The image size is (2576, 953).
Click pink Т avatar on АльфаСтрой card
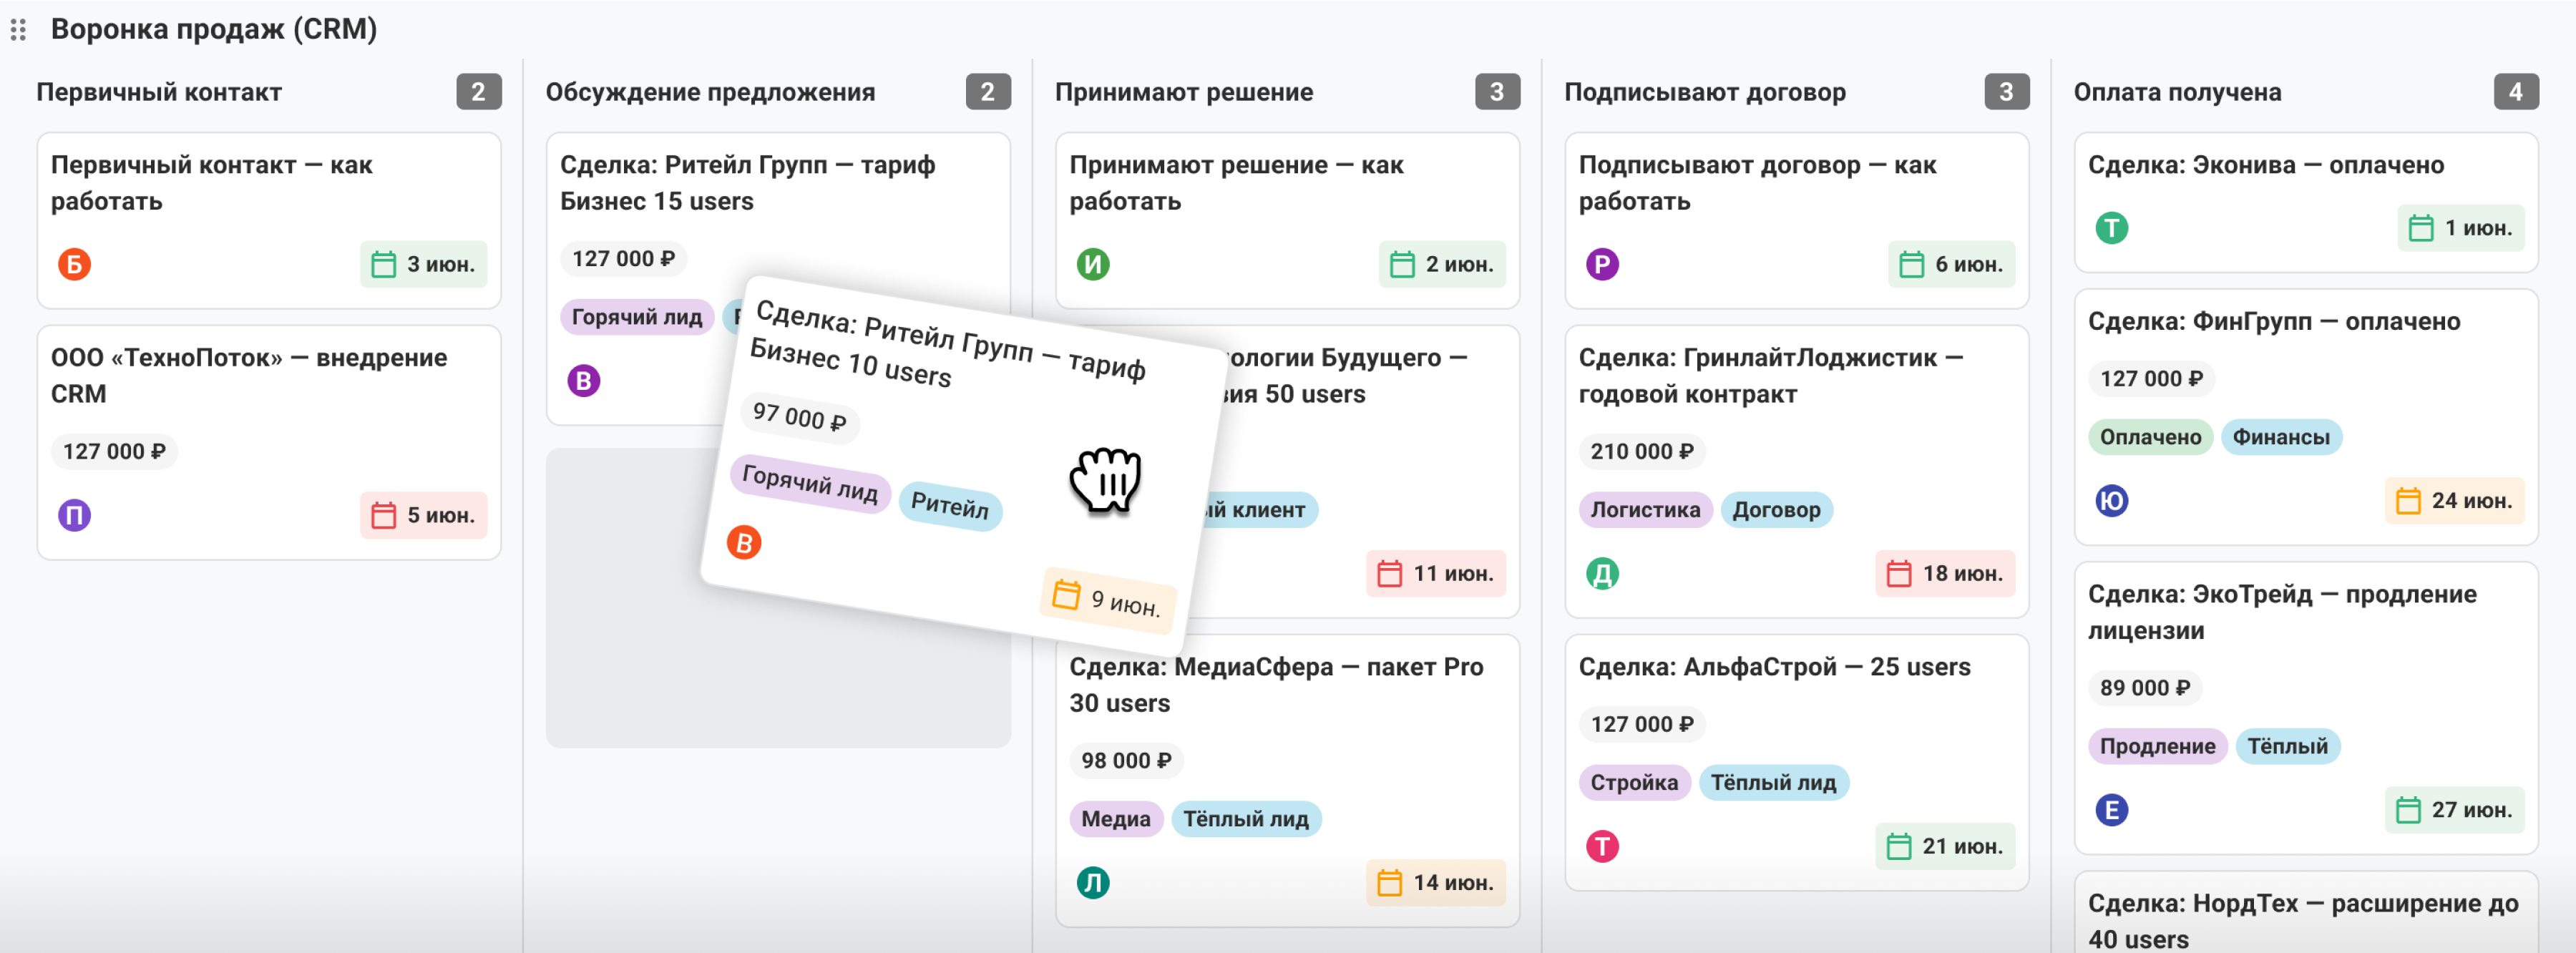1602,846
